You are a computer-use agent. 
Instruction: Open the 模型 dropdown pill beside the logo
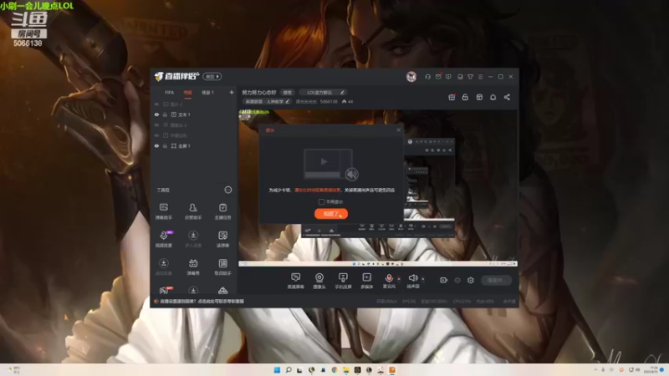pyautogui.click(x=212, y=76)
